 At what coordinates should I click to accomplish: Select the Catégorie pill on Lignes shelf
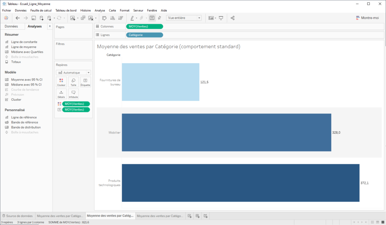[144, 35]
